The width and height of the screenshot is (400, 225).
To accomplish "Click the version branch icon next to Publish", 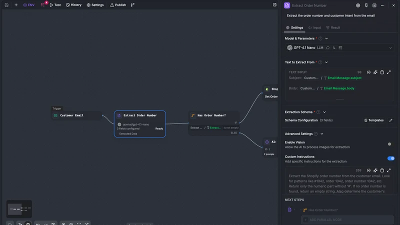I will [132, 5].
